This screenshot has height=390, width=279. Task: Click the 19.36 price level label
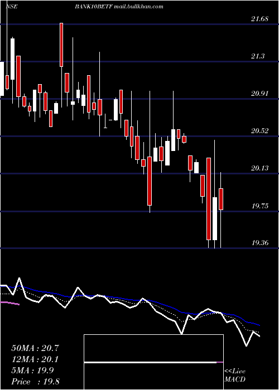point(259,242)
